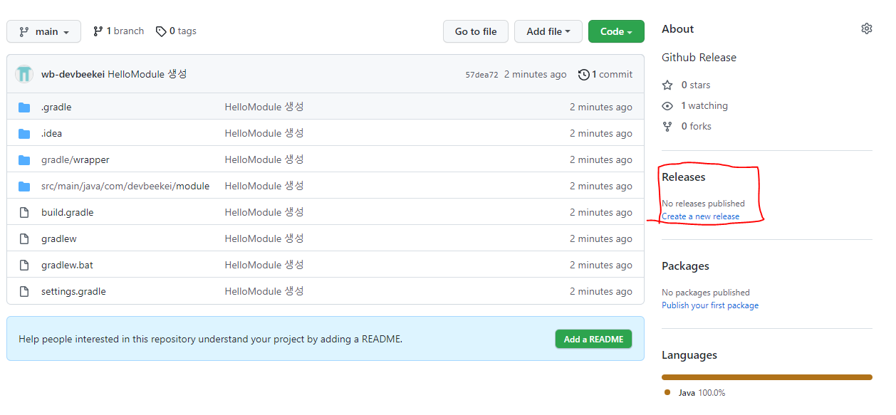
Task: Click the history clock icon
Action: (x=584, y=75)
